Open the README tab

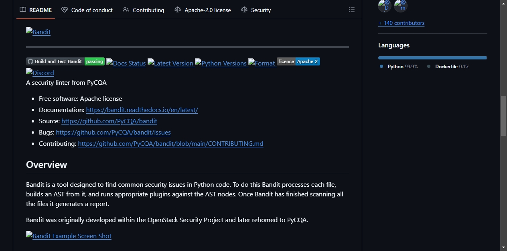click(x=36, y=10)
